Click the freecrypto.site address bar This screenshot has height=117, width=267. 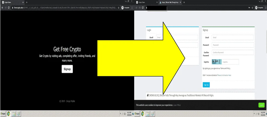65,8
